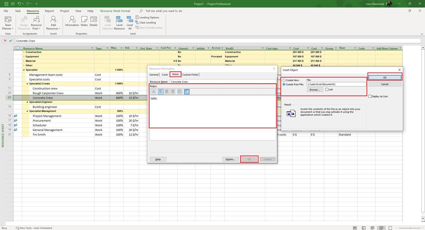Open the Details icon in Properties group
Image resolution: width=425 pixels, height=230 pixels.
(93, 21)
